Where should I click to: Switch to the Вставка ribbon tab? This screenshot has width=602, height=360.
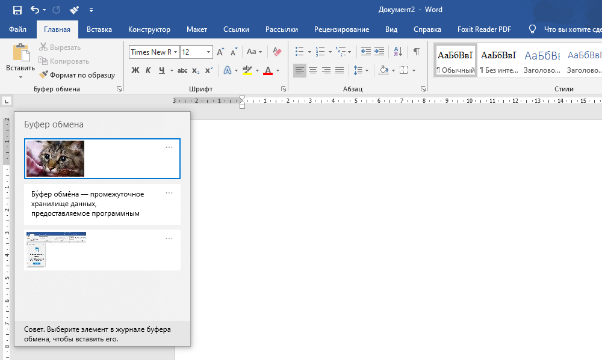(99, 29)
